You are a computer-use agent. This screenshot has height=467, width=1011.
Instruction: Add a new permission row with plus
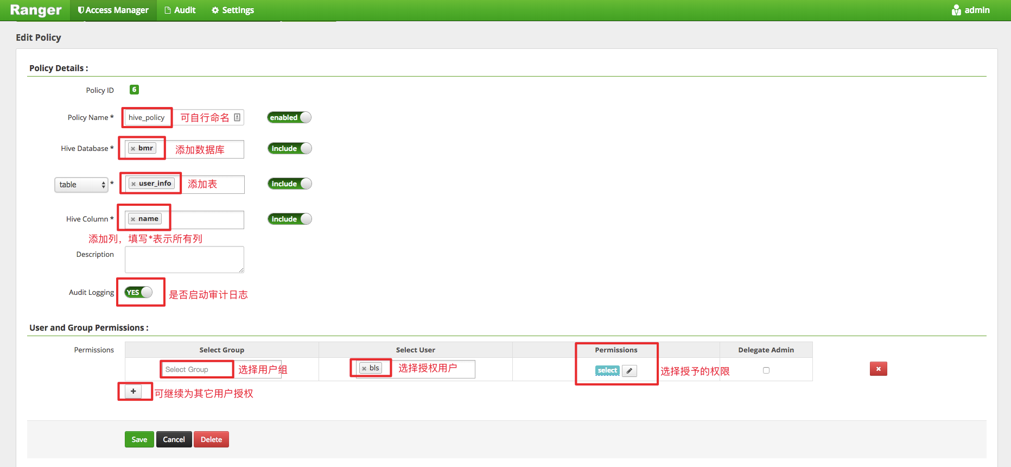tap(133, 391)
